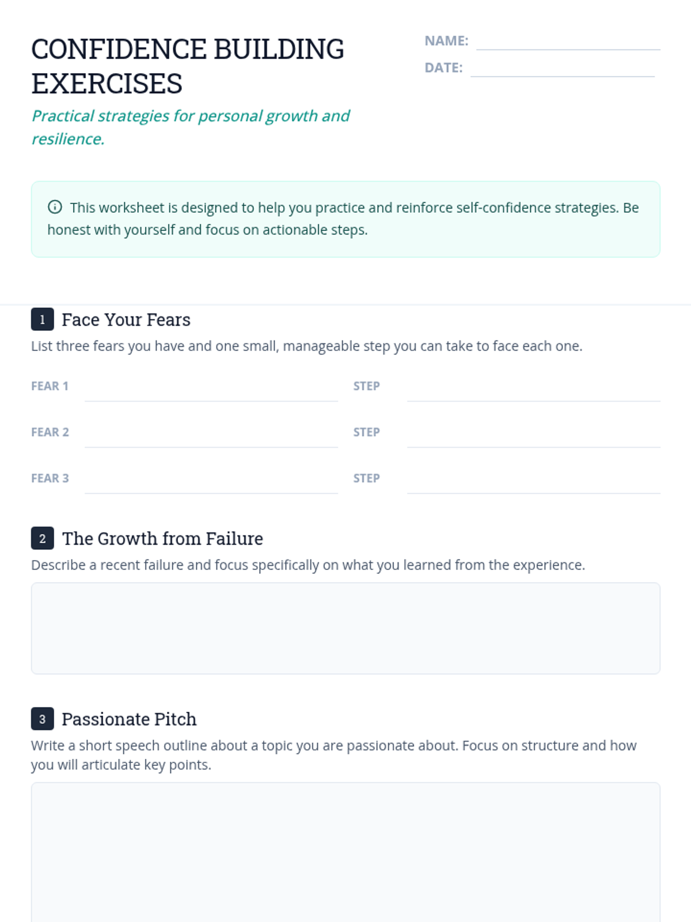The height and width of the screenshot is (922, 691).
Task: Click the number 2 section badge
Action: [x=42, y=538]
